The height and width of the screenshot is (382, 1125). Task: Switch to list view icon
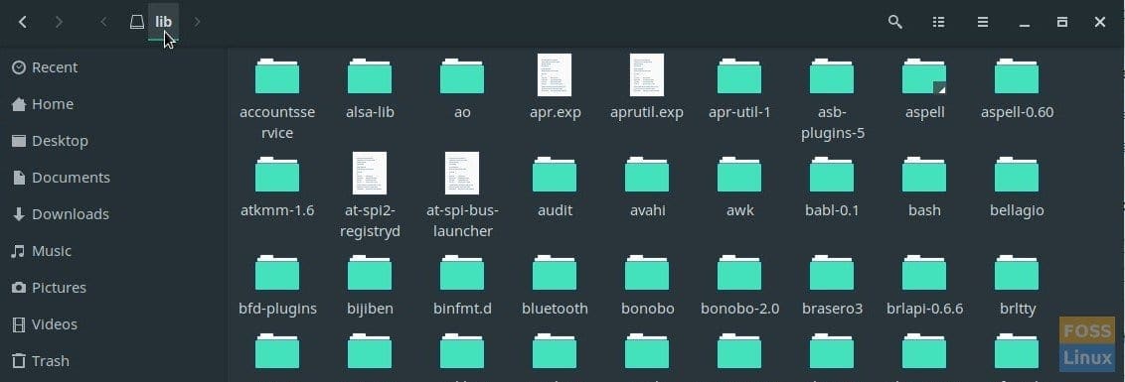tap(938, 22)
